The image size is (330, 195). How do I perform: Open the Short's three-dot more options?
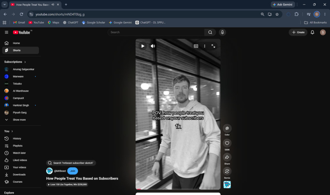(205, 46)
